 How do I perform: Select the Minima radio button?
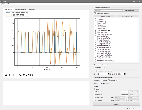102,80
